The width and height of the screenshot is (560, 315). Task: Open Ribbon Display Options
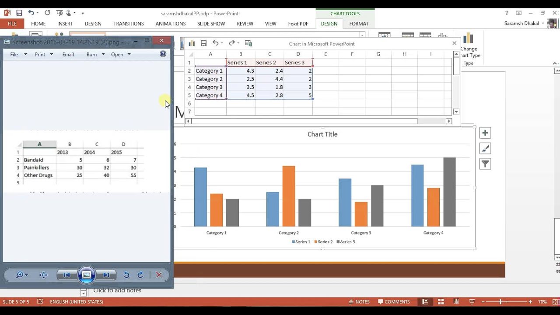click(519, 13)
